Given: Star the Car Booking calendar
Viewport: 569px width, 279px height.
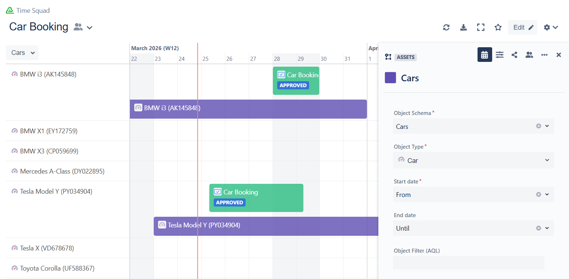Looking at the screenshot, I should coord(498,27).
